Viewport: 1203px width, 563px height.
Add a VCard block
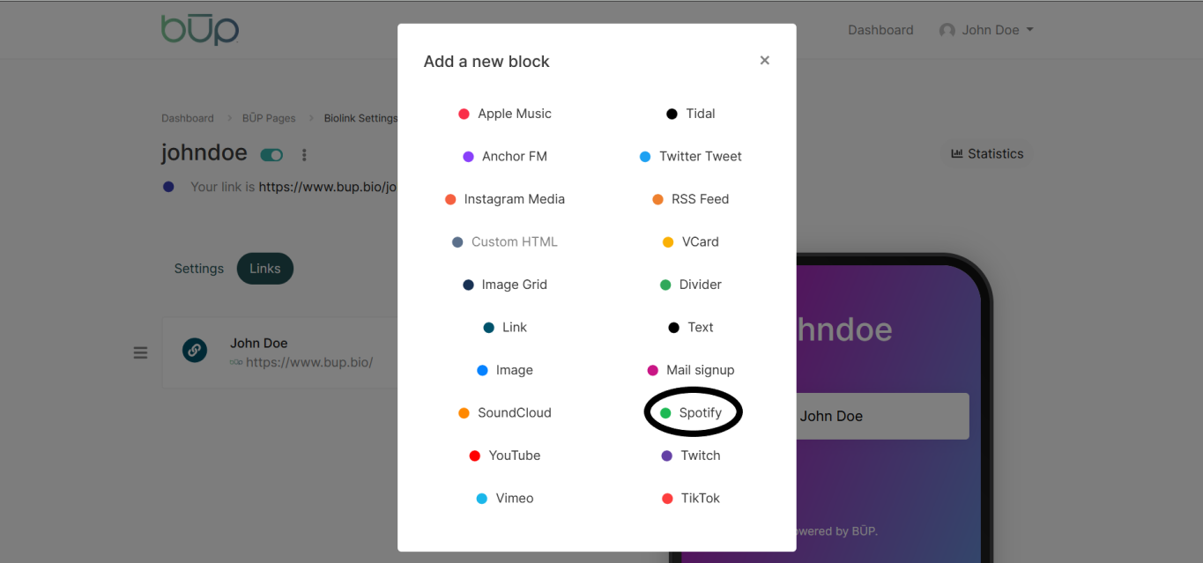pos(691,241)
